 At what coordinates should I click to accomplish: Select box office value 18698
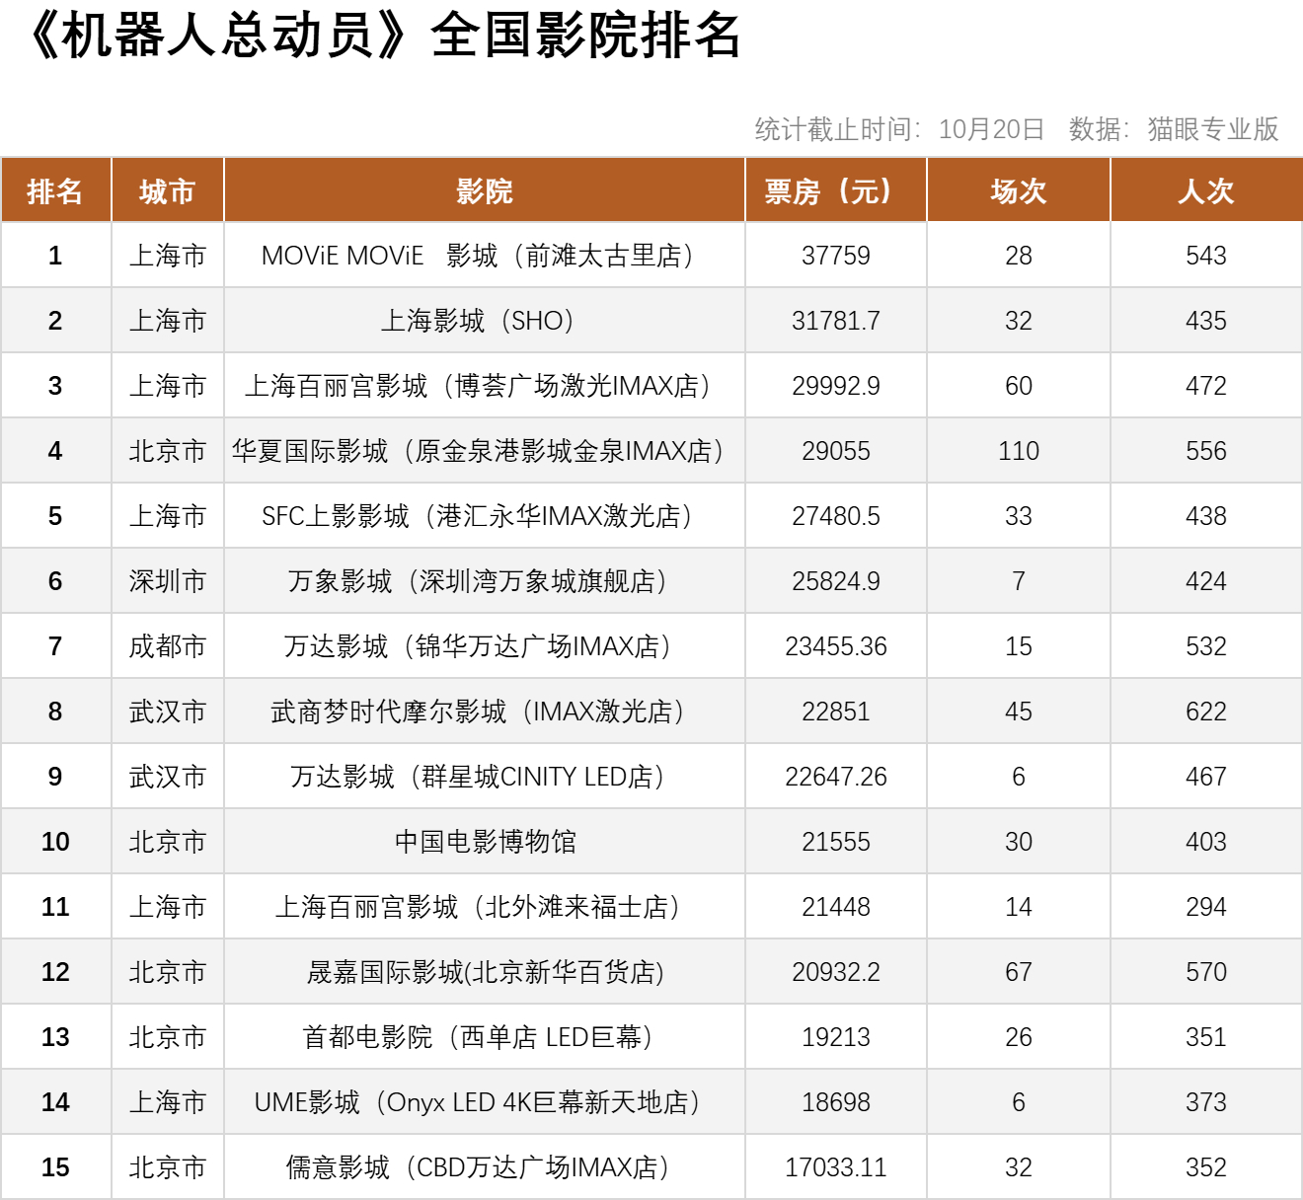(835, 1102)
